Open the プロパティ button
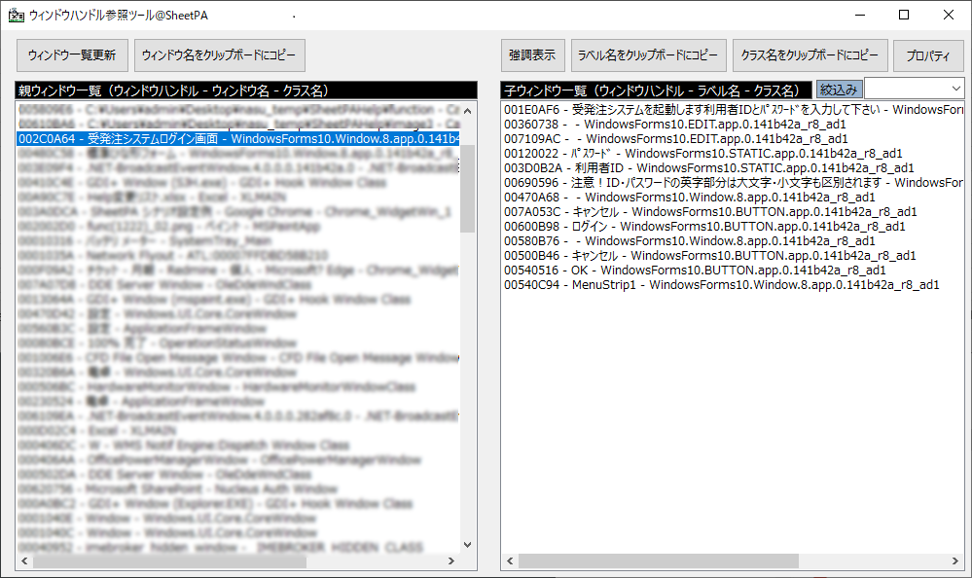972x578 pixels. (927, 55)
